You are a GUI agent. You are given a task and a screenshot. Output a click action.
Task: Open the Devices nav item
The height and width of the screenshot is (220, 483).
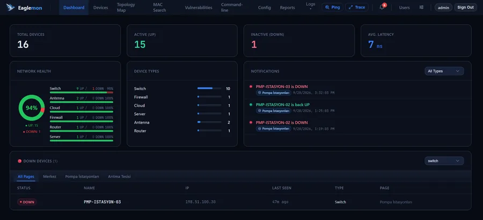pos(101,7)
